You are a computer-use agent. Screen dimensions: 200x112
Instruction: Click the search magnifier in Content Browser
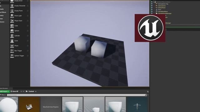[146, 95]
